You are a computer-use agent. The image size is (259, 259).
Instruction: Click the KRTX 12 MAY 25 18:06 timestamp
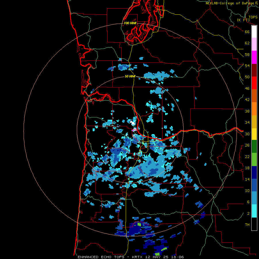[158, 257]
